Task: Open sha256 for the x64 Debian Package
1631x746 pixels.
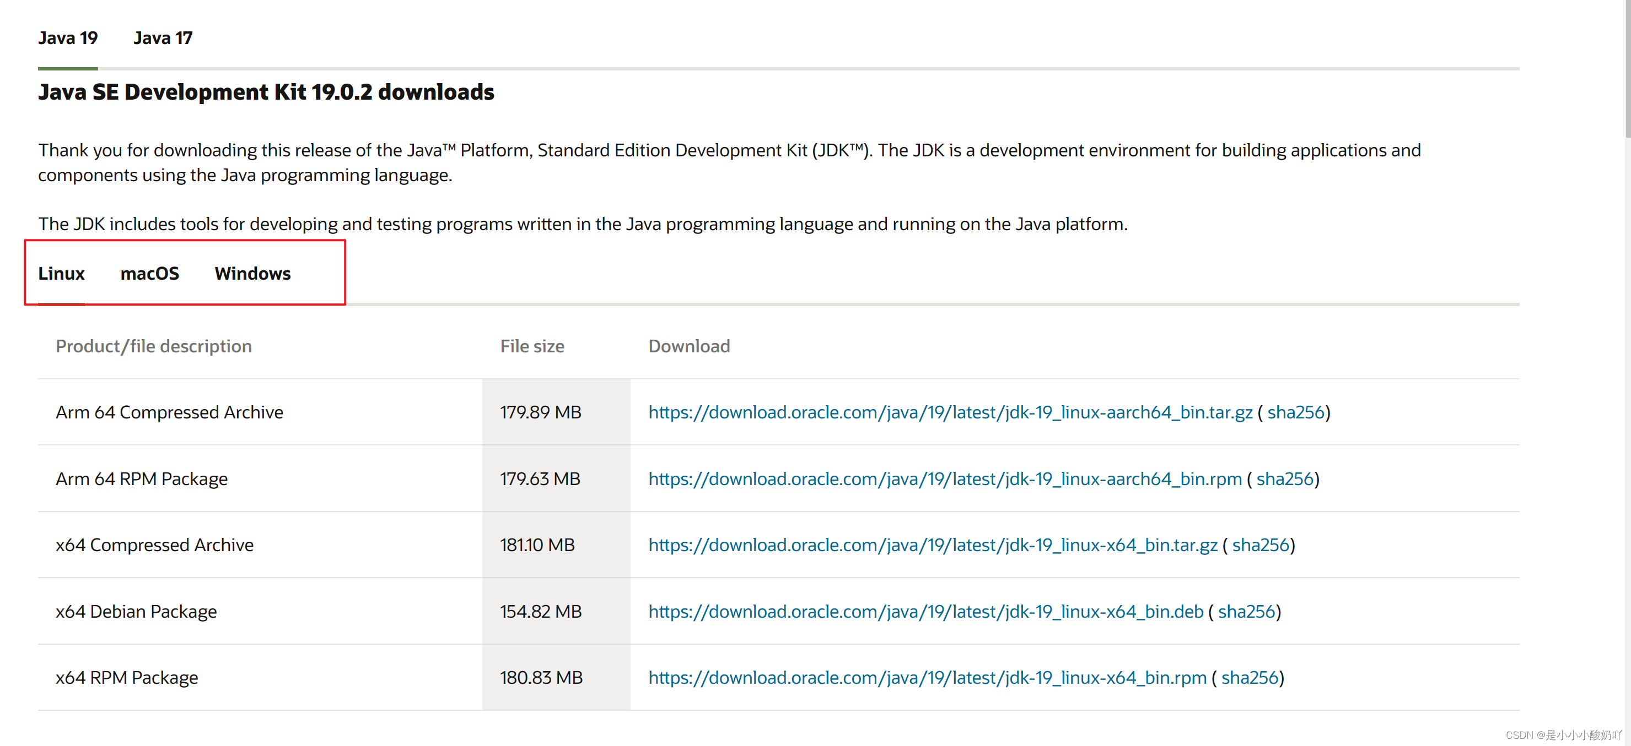Action: coord(1246,611)
